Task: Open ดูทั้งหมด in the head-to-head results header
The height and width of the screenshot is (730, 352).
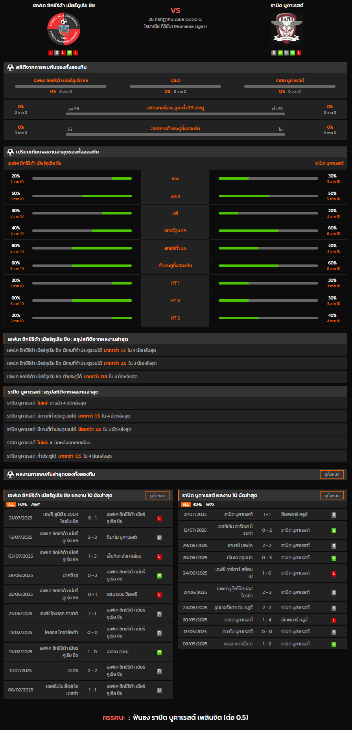Action: (332, 474)
